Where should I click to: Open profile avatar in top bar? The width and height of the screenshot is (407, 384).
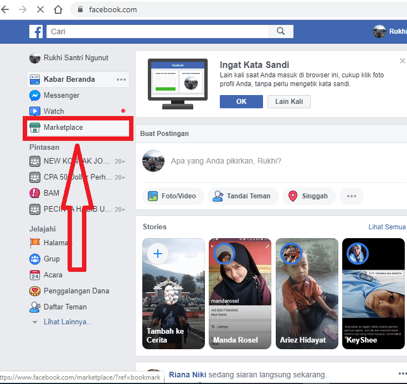tap(379, 31)
